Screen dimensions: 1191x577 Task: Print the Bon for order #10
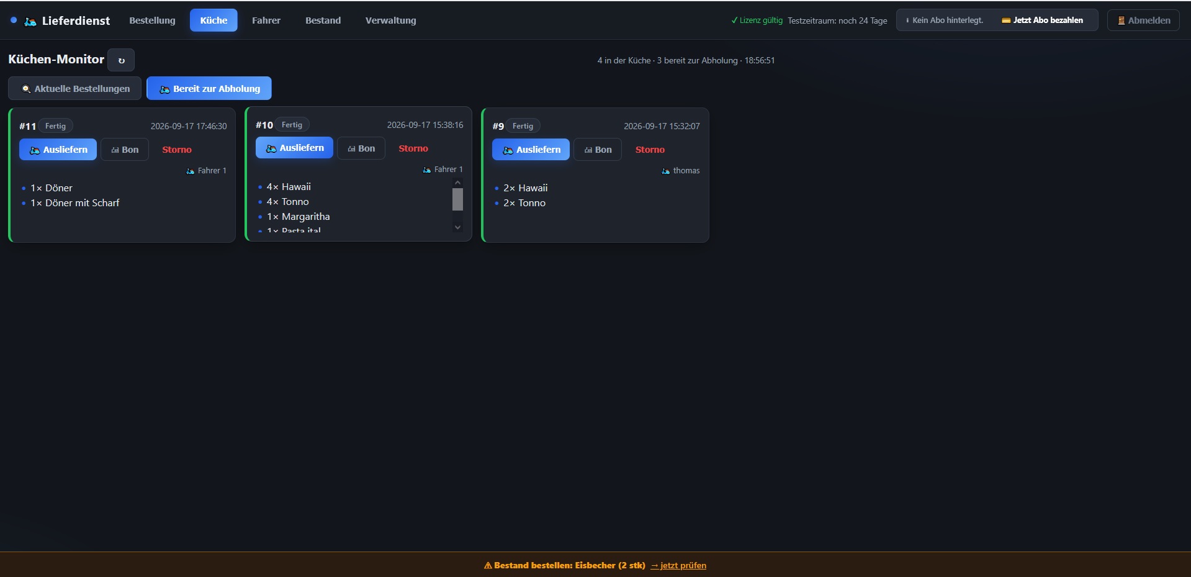pos(361,148)
